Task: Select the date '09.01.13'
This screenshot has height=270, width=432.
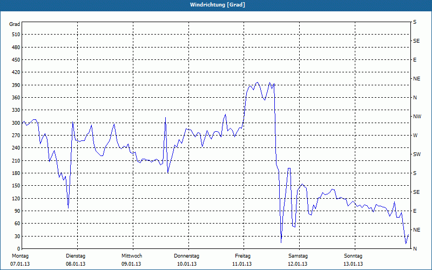Action: [131, 264]
